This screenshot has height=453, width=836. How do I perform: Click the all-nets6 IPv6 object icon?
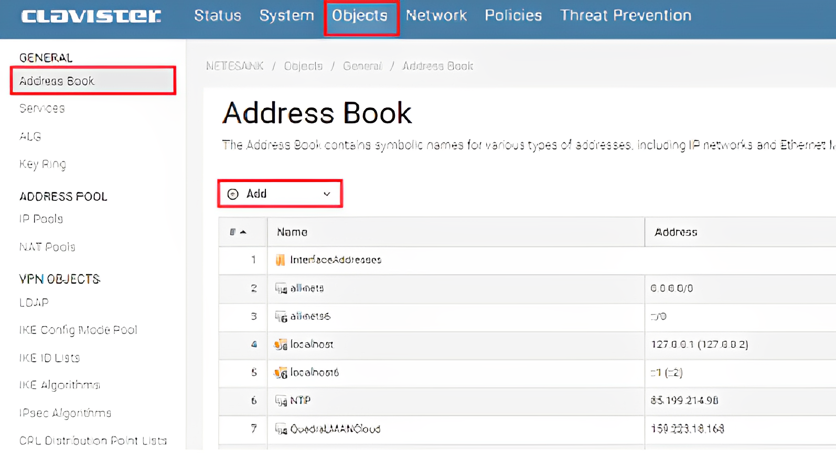point(281,317)
